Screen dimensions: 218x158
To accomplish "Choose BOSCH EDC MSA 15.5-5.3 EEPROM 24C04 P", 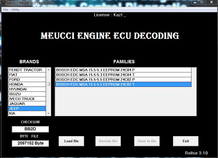I will pyautogui.click(x=123, y=70).
